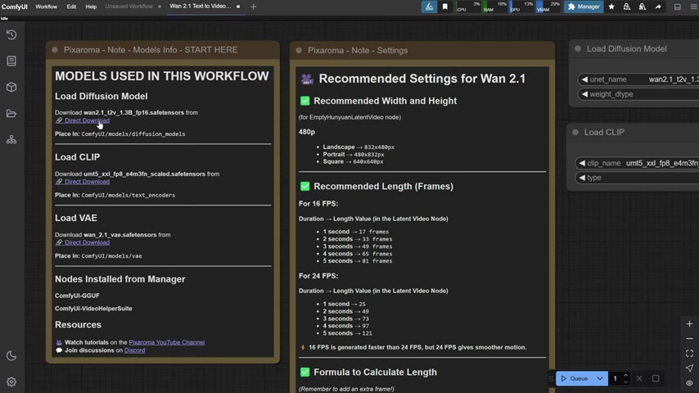Click the square clear-queue icon
Viewport: 699px width, 393px height.
[x=656, y=378]
